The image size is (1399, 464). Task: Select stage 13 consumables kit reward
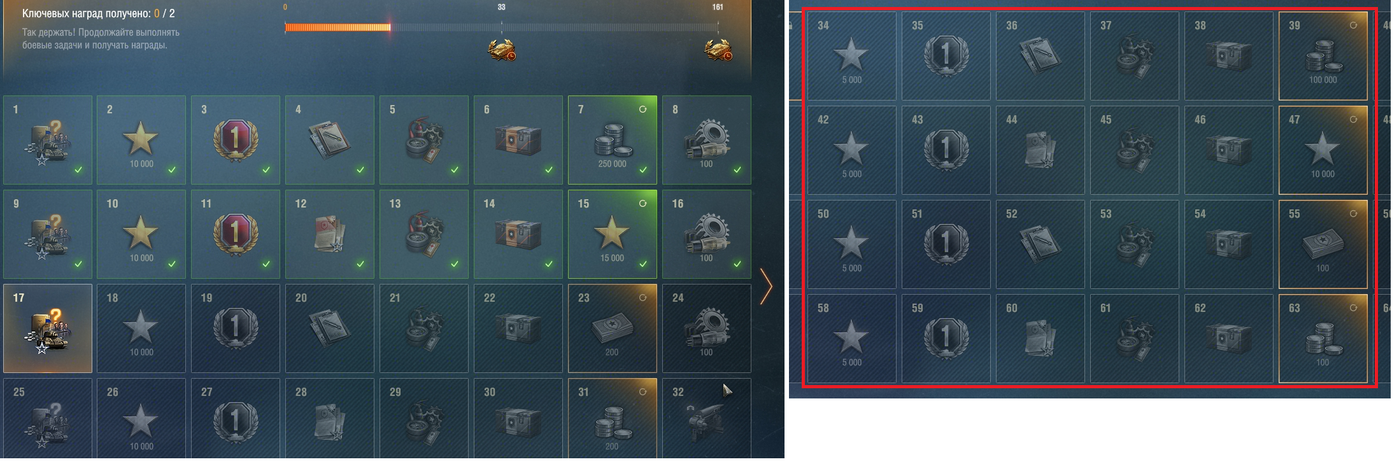pos(424,234)
